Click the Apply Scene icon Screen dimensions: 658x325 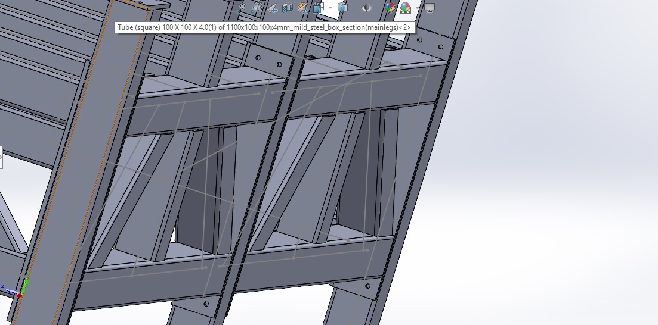click(405, 8)
